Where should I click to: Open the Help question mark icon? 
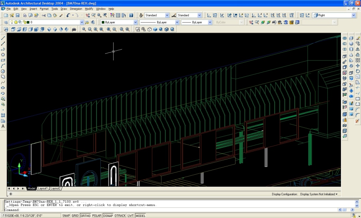(131, 15)
